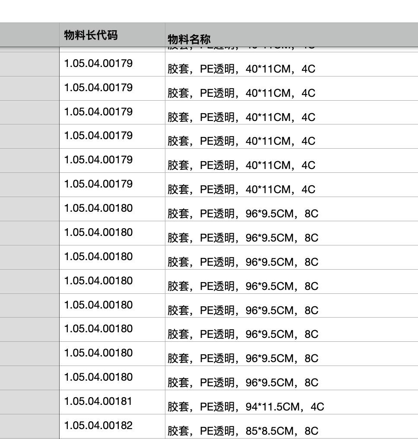Select the second 1.05.04.00180 code cell

click(x=98, y=232)
